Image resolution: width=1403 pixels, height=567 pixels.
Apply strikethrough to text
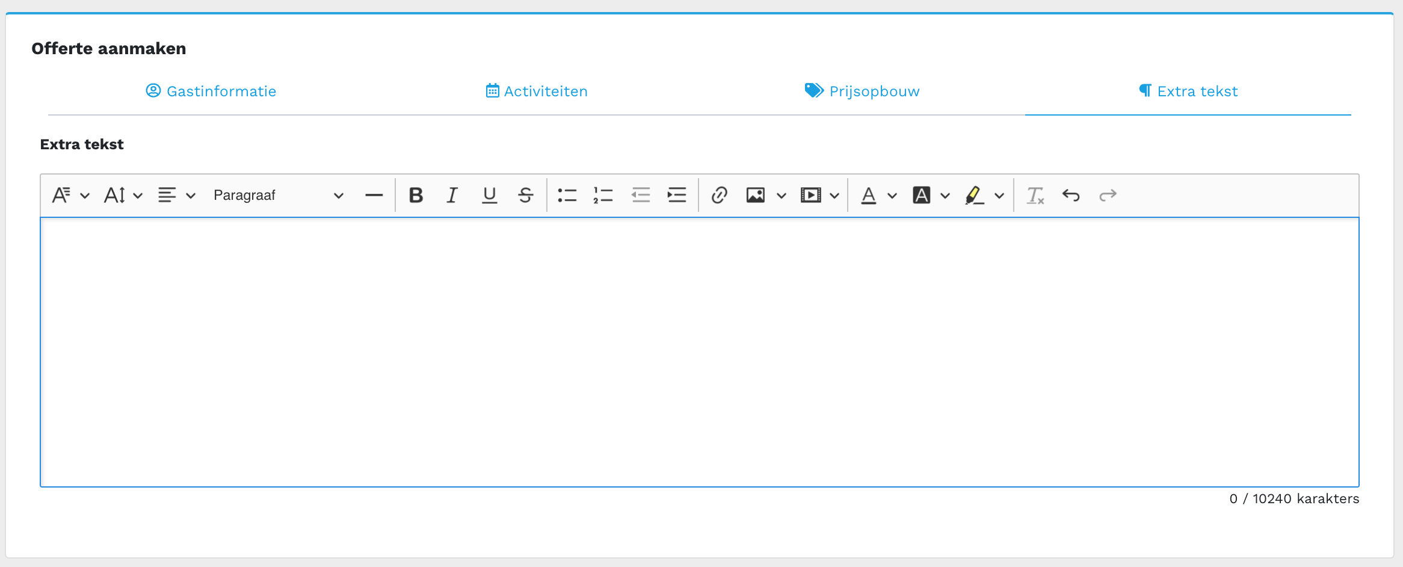[x=525, y=195]
